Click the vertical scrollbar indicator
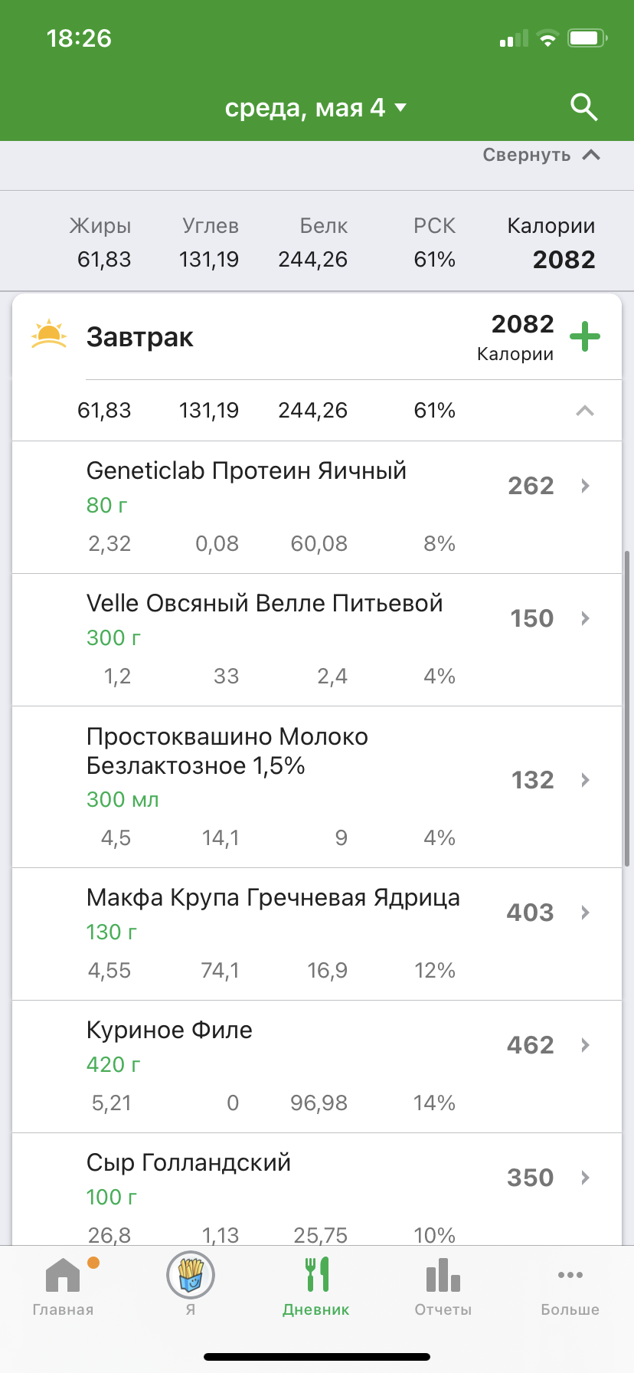The width and height of the screenshot is (634, 1373). click(x=627, y=708)
